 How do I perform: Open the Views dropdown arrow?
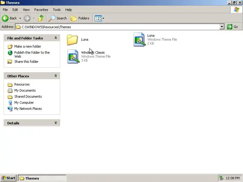[x=103, y=19]
